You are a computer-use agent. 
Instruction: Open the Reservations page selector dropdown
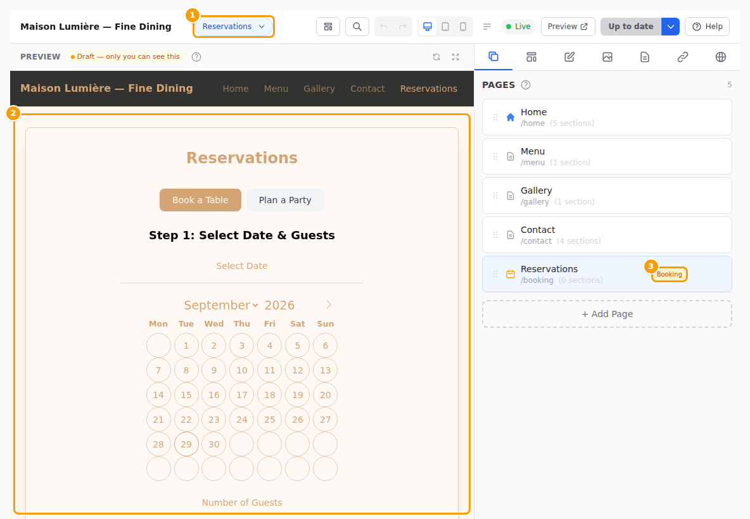233,27
